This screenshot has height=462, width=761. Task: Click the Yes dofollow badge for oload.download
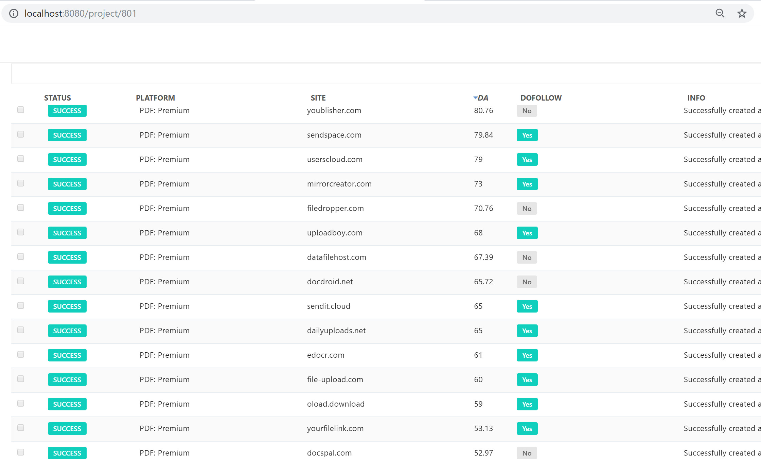(x=527, y=404)
